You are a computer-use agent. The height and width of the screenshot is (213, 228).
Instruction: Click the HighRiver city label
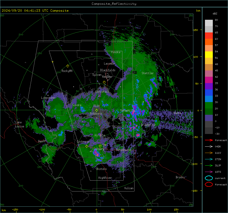click(105, 178)
